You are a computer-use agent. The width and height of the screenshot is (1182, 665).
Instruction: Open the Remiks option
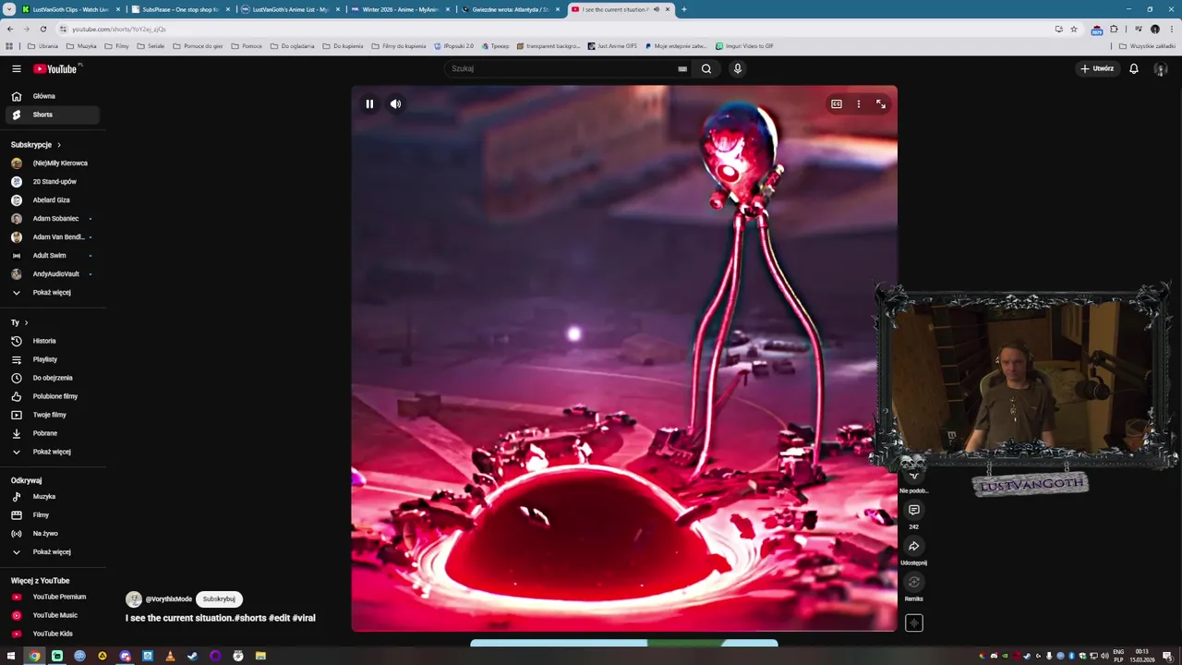click(914, 582)
